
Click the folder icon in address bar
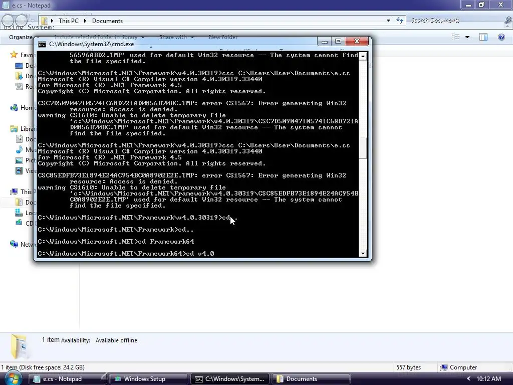pos(45,21)
